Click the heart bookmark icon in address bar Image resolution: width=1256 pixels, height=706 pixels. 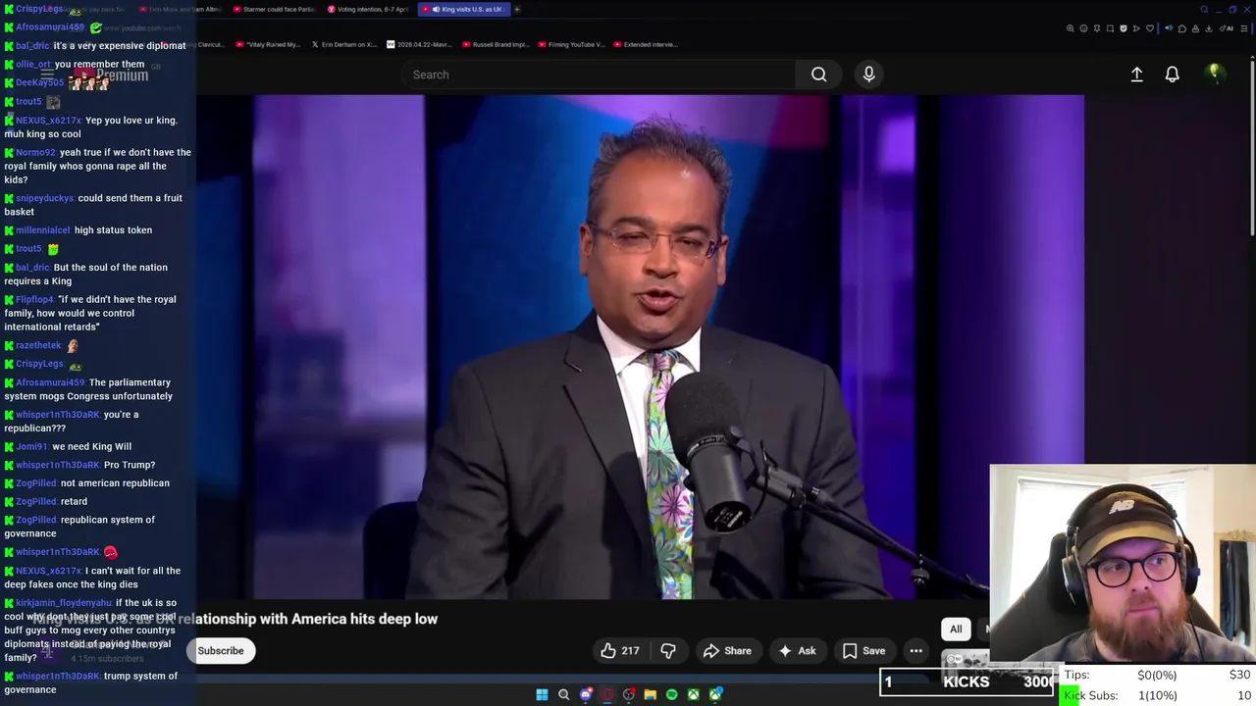[x=1150, y=28]
